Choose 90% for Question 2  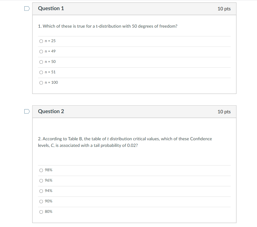[41, 201]
